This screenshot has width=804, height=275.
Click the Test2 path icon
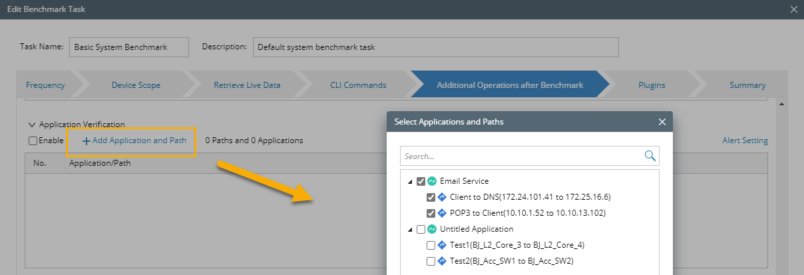(442, 261)
